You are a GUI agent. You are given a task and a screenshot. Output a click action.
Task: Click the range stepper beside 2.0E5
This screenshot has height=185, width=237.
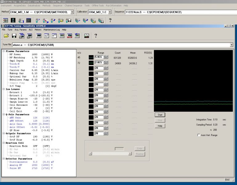tap(106, 62)
